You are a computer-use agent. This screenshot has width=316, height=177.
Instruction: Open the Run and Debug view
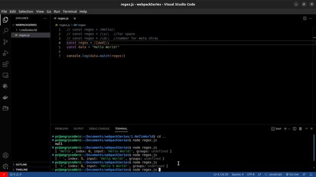click(x=5, y=53)
